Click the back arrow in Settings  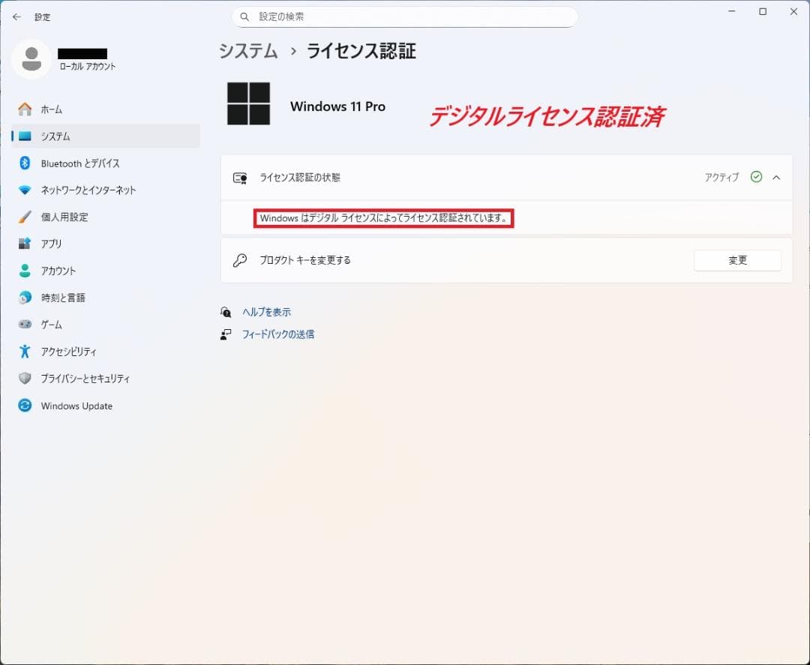(x=16, y=17)
